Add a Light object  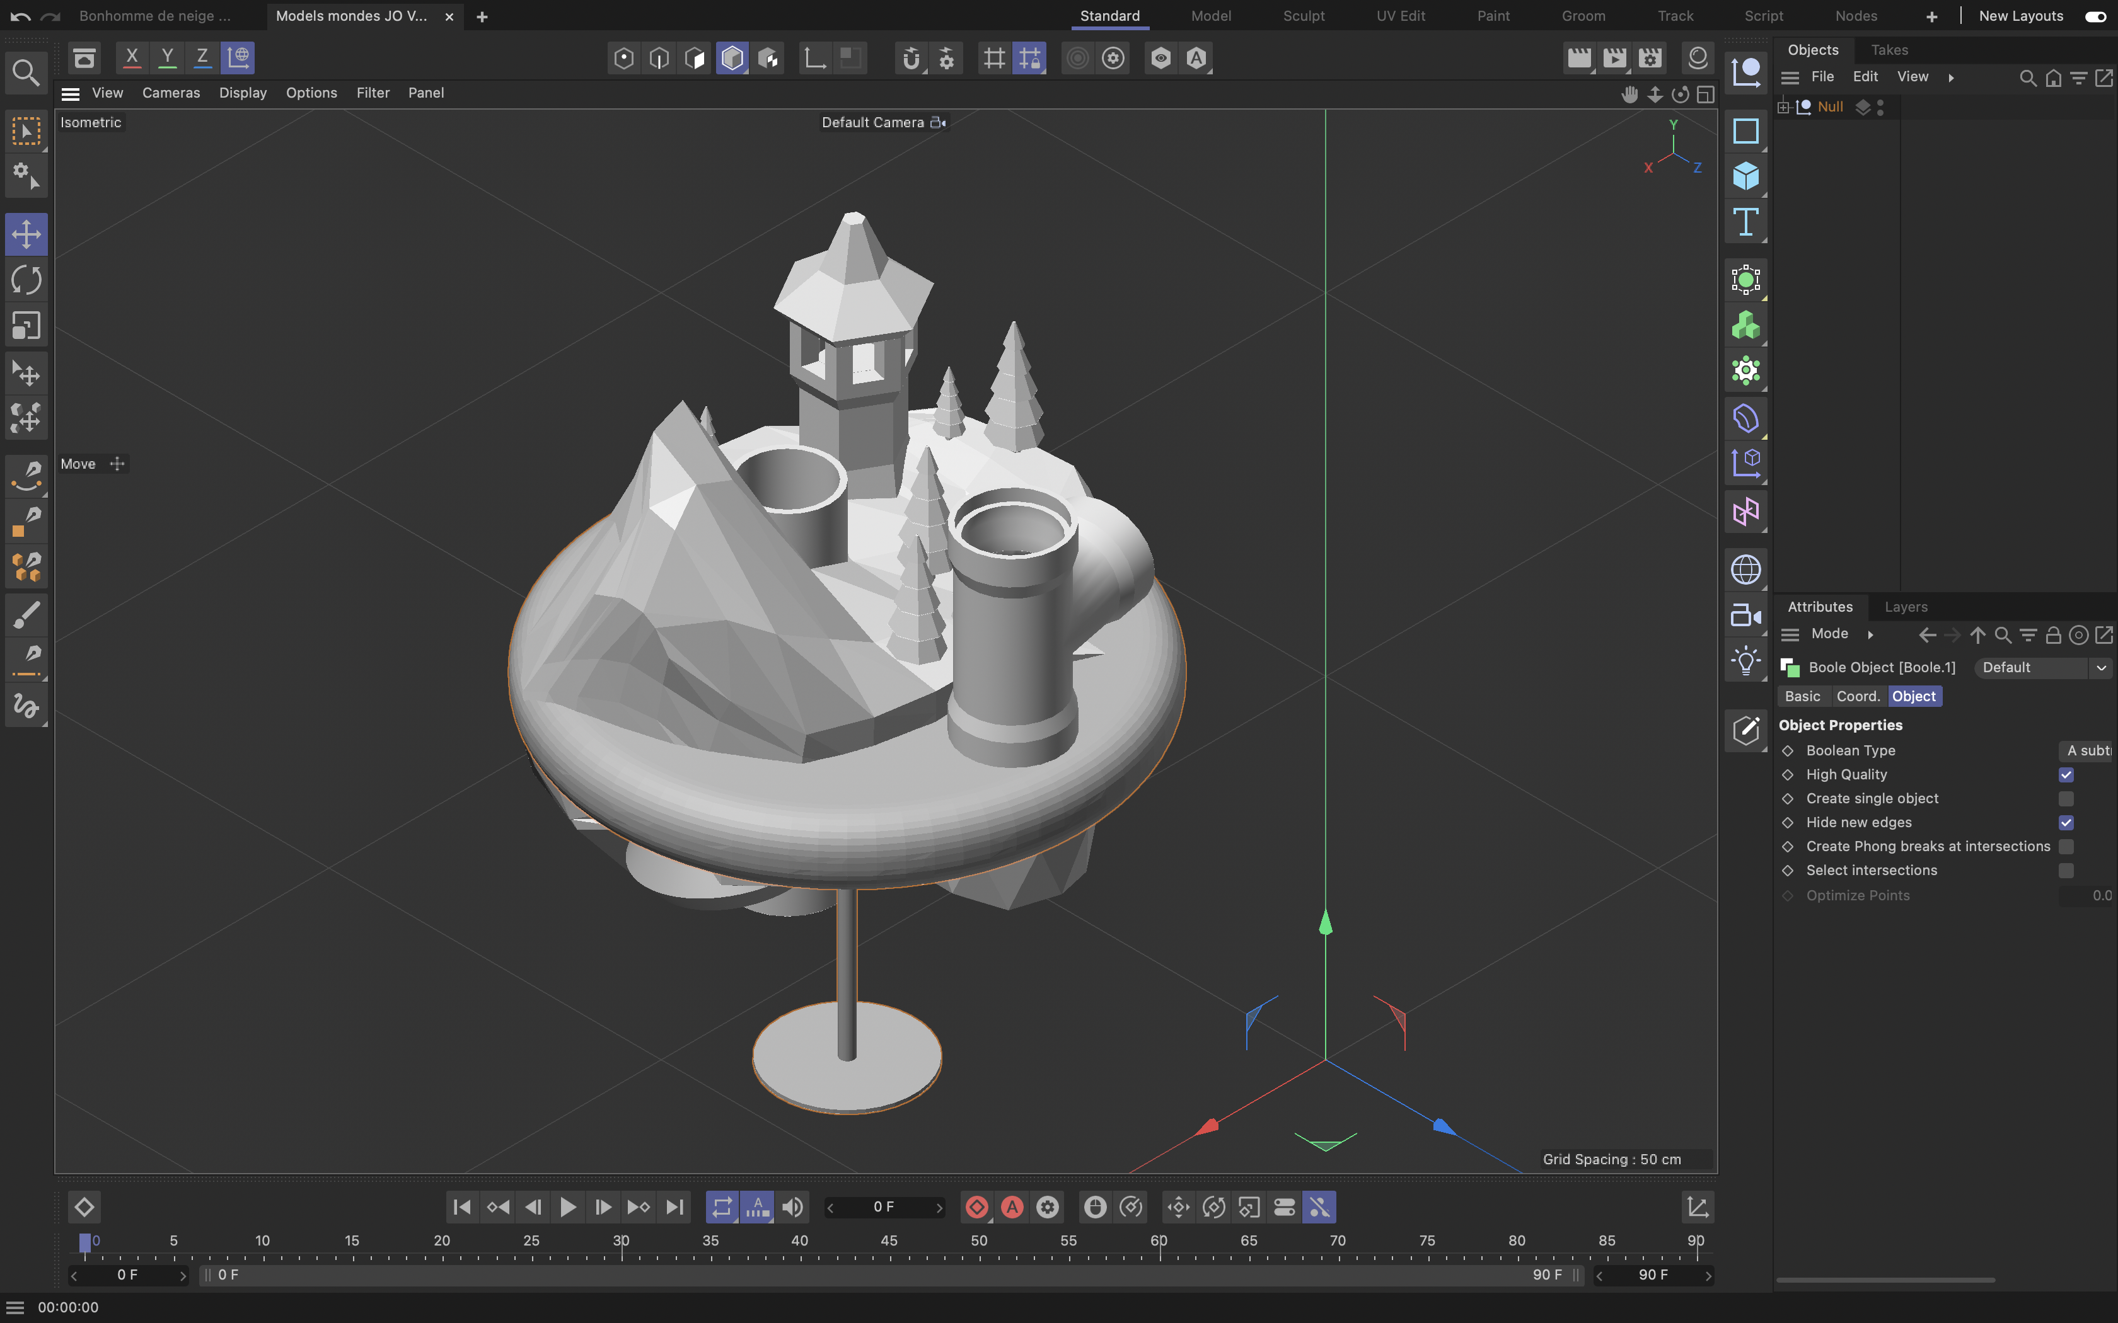[1745, 661]
